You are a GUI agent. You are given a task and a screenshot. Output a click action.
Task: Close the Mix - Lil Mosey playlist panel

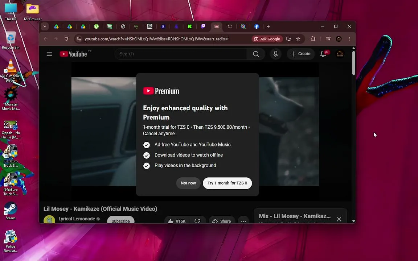339,219
